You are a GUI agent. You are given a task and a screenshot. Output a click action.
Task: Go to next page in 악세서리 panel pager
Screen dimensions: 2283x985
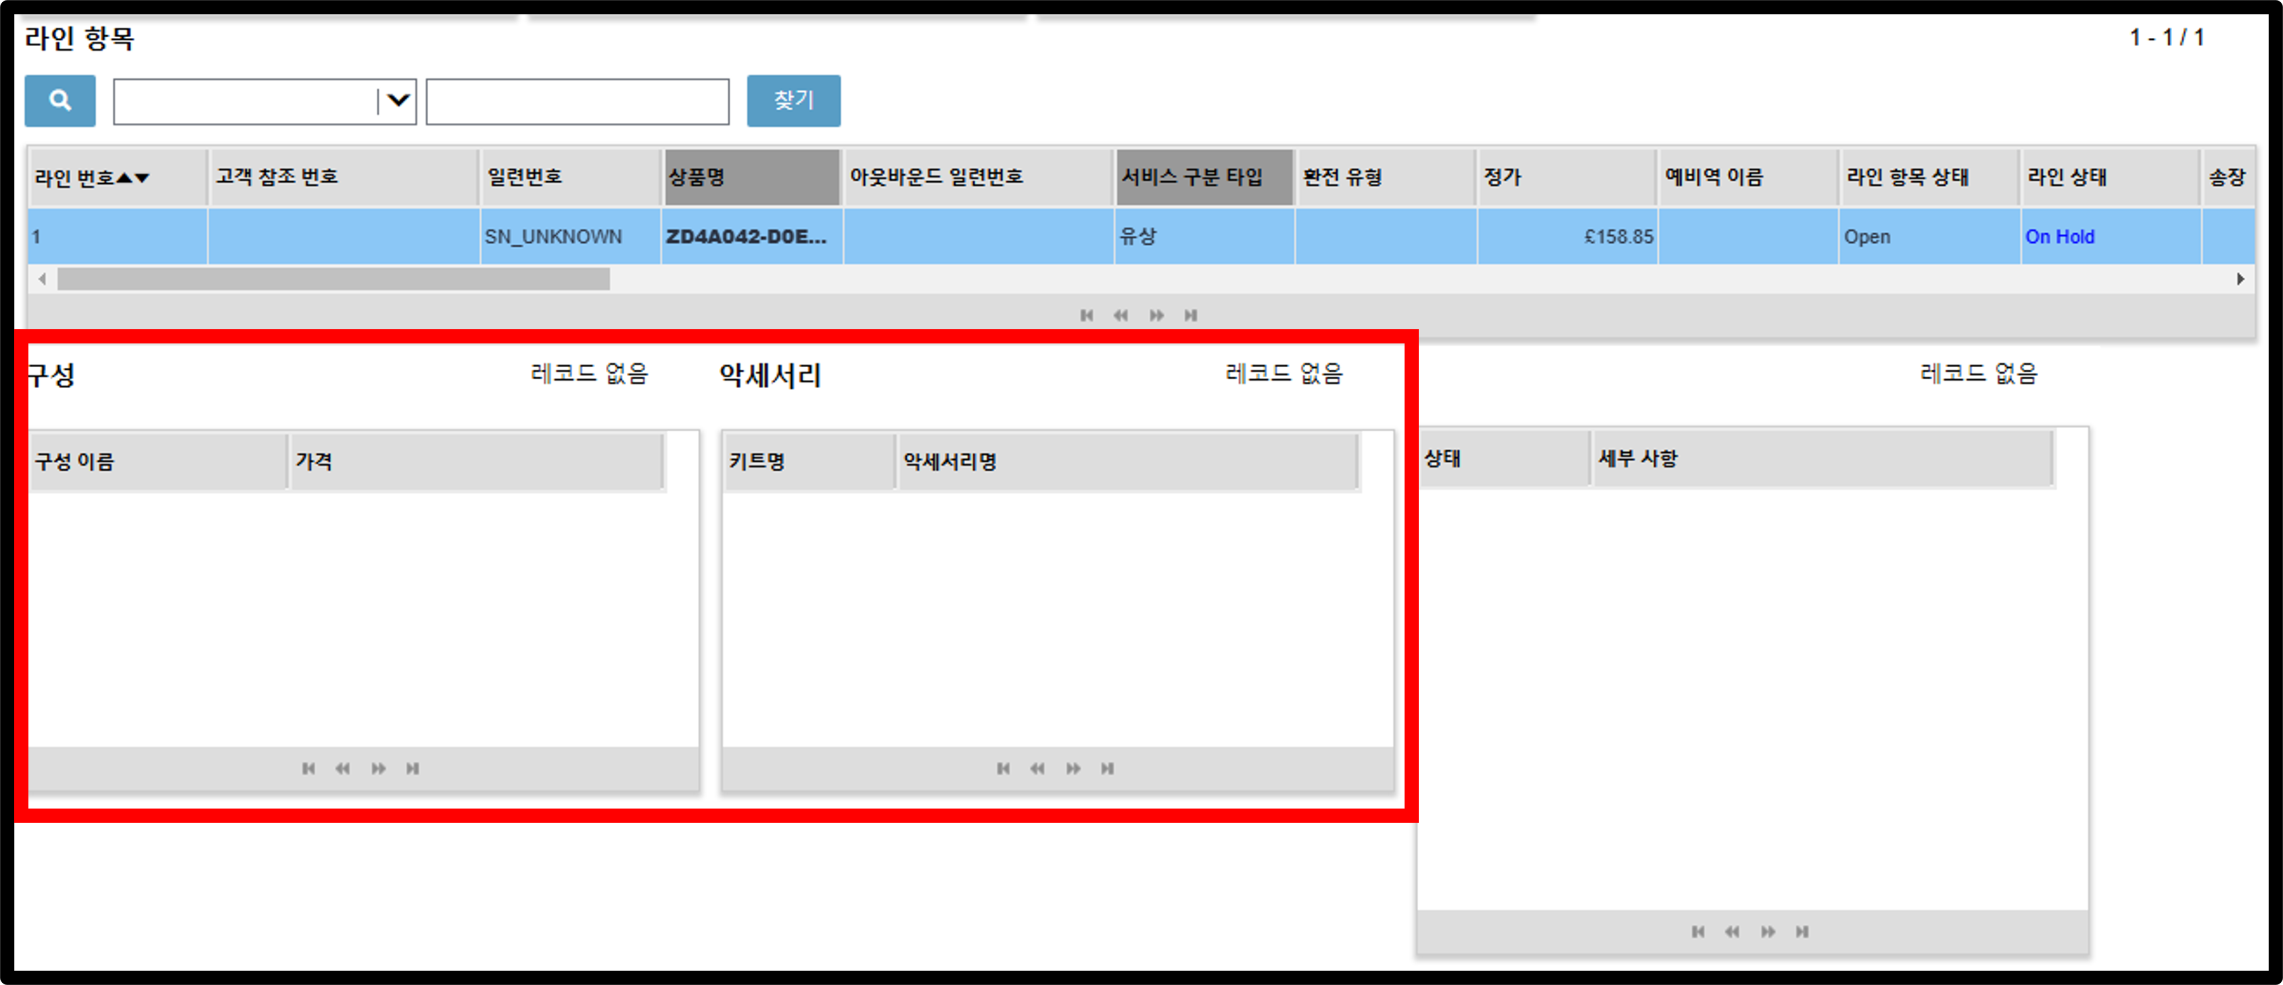pyautogui.click(x=1073, y=768)
